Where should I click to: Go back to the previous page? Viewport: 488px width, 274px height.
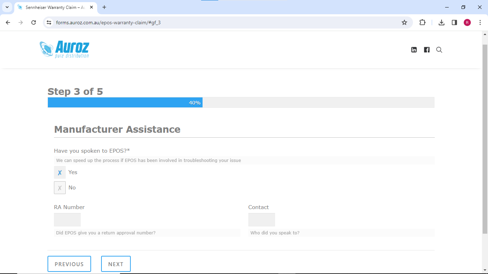pos(8,22)
